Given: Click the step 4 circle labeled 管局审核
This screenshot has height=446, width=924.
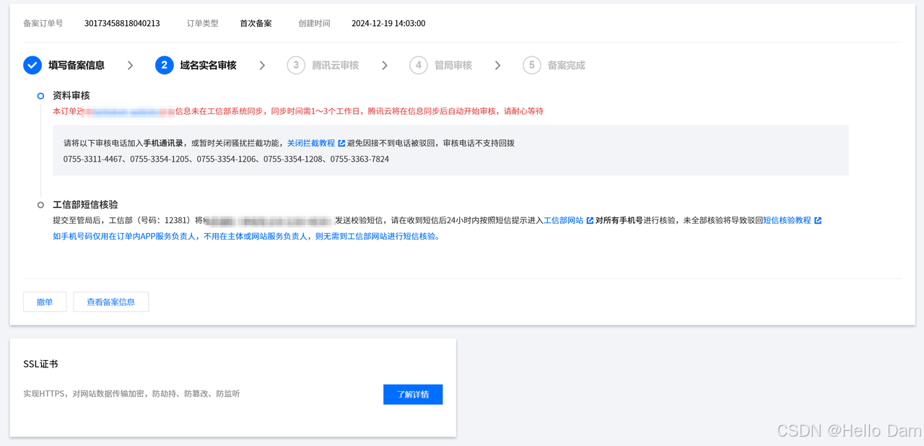Looking at the screenshot, I should 418,65.
